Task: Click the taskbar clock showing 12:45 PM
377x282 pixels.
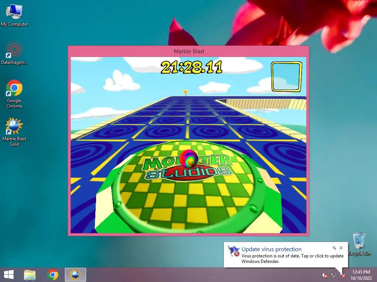Action: click(x=361, y=275)
